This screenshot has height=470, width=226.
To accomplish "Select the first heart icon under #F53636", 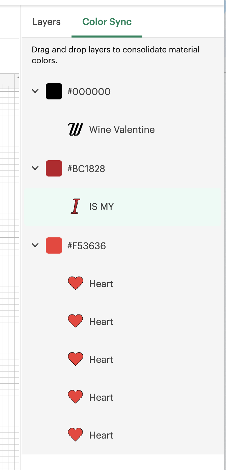I will pos(76,283).
